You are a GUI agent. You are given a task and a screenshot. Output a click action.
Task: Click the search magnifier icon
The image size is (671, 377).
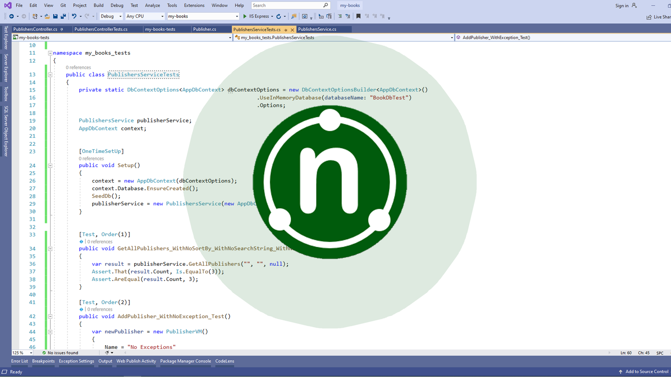pos(326,5)
